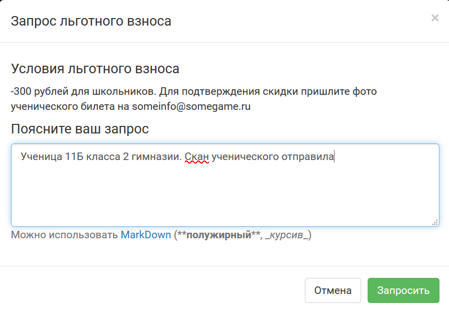Click the dialog title Запрос льготного взноса
Image resolution: width=449 pixels, height=311 pixels.
pyautogui.click(x=91, y=21)
